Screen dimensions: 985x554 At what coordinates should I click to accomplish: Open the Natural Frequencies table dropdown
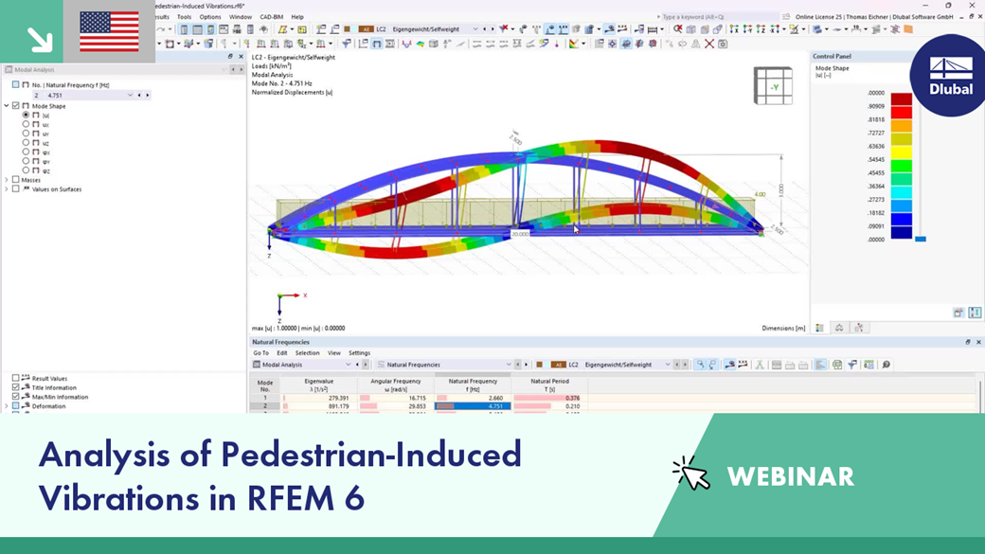[509, 365]
